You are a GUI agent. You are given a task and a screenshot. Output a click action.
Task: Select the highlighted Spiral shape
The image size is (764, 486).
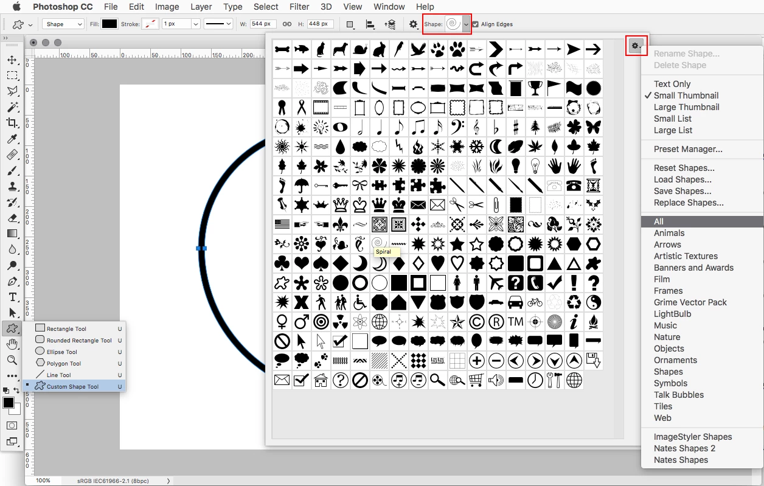click(x=379, y=244)
